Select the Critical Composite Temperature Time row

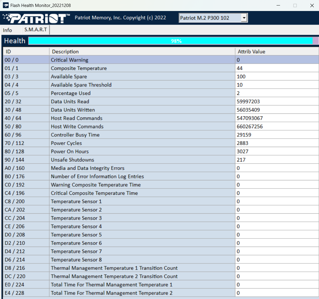point(161,193)
